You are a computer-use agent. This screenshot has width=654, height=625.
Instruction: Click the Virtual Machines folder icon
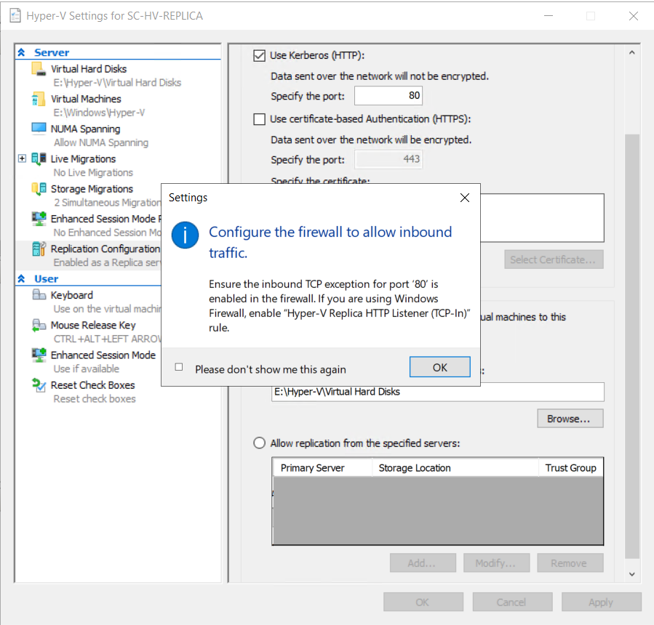(39, 99)
